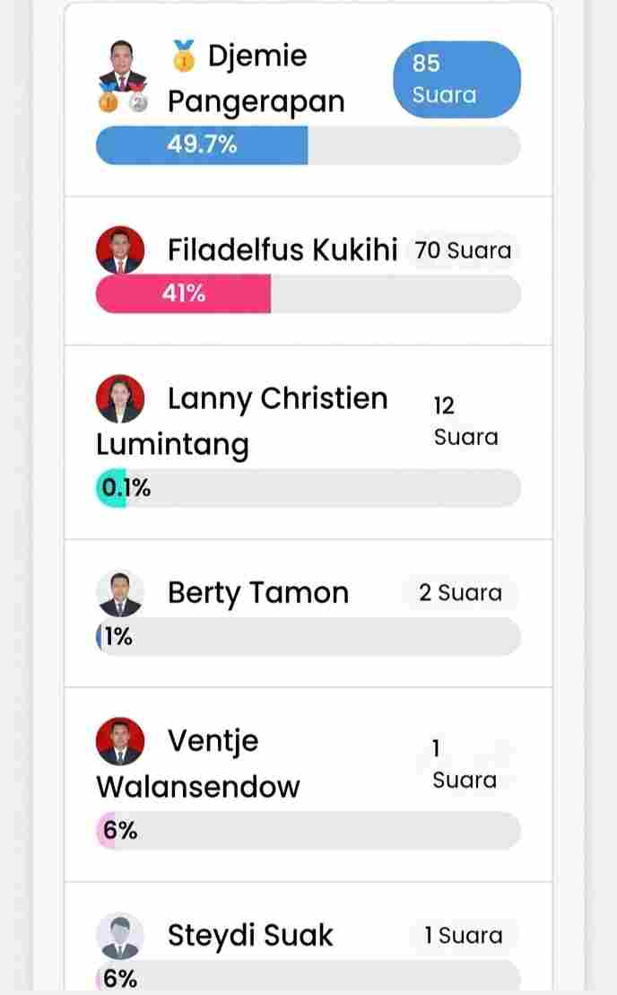Click the 2 Suara vote label
Viewport: 617px width, 995px height.
460,593
